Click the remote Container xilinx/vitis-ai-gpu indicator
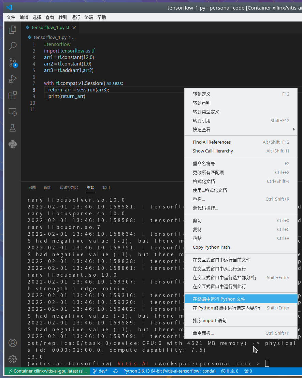The image size is (302, 378). 47,371
